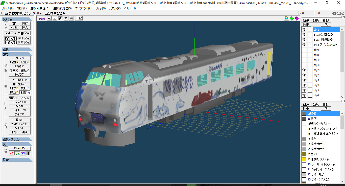Open the 編集(E) menu
345x186 pixels.
point(22,8)
